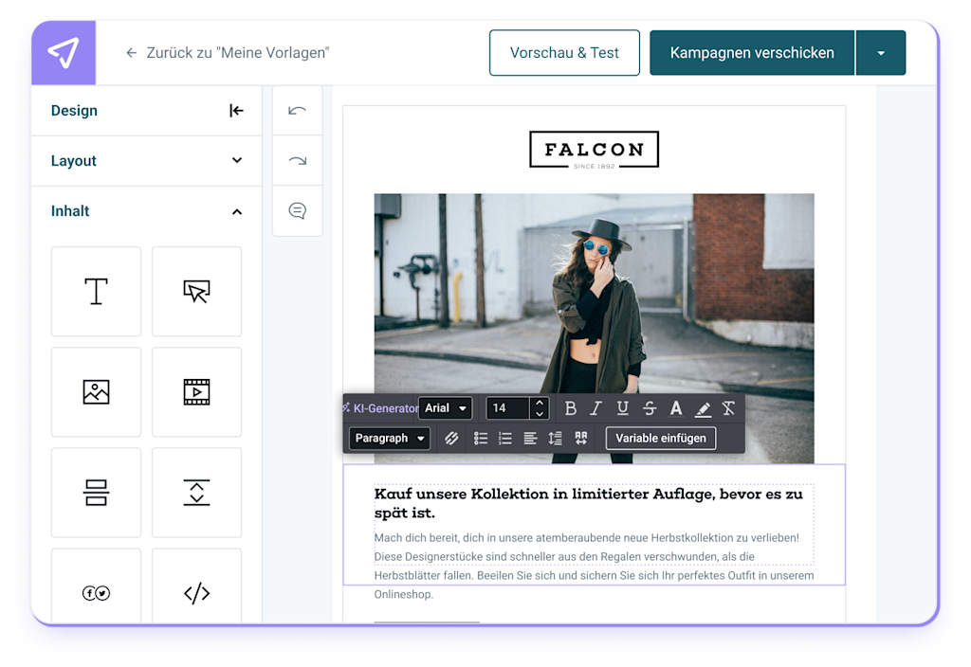The height and width of the screenshot is (667, 971).
Task: Toggle underline text formatting
Action: [622, 408]
